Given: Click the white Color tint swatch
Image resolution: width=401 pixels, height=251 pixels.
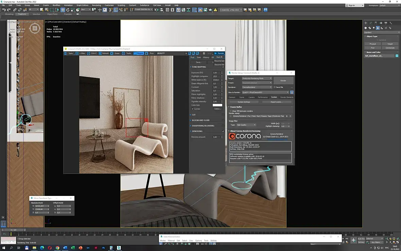Looking at the screenshot, I should pyautogui.click(x=217, y=105).
